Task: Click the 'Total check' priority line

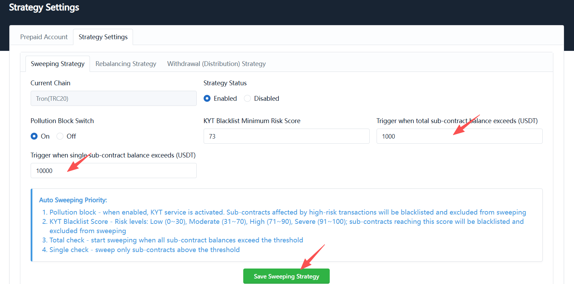Action: pos(176,240)
